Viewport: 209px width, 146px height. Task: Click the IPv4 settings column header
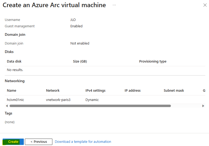(96, 90)
